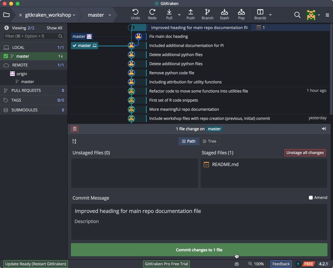The image size is (333, 268).
Task: Click the README.md modified file icon
Action: pos(206,164)
